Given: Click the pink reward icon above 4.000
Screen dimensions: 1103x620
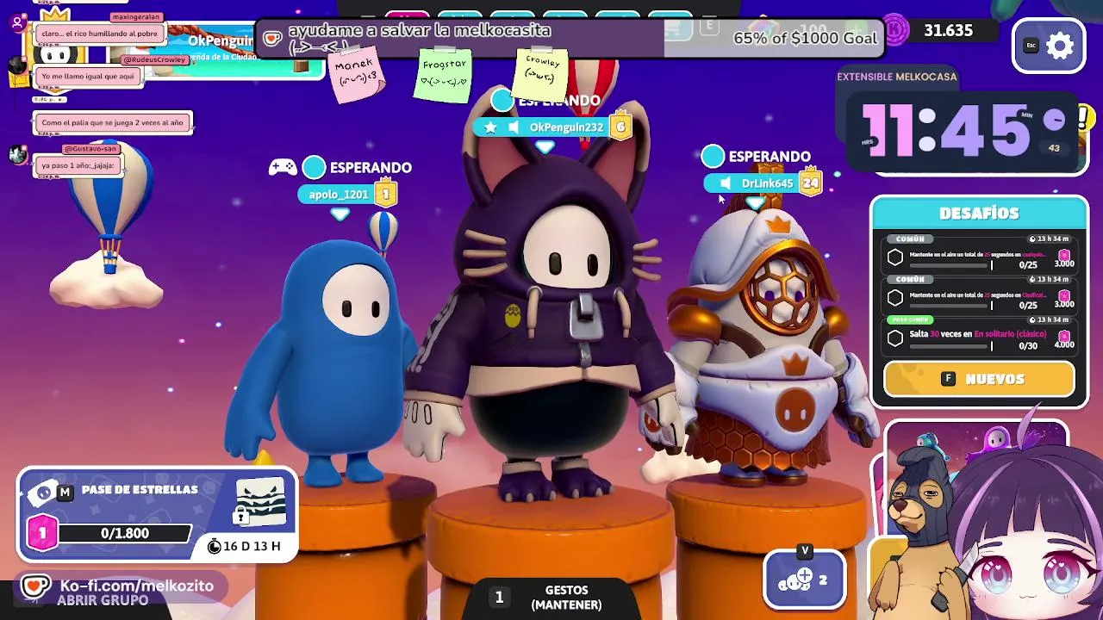Looking at the screenshot, I should [1064, 335].
